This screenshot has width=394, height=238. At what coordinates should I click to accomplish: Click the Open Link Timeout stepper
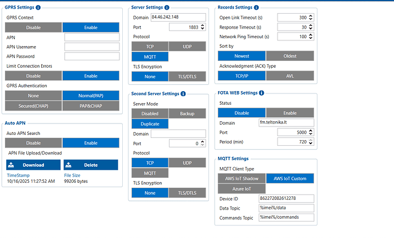tap(312, 18)
